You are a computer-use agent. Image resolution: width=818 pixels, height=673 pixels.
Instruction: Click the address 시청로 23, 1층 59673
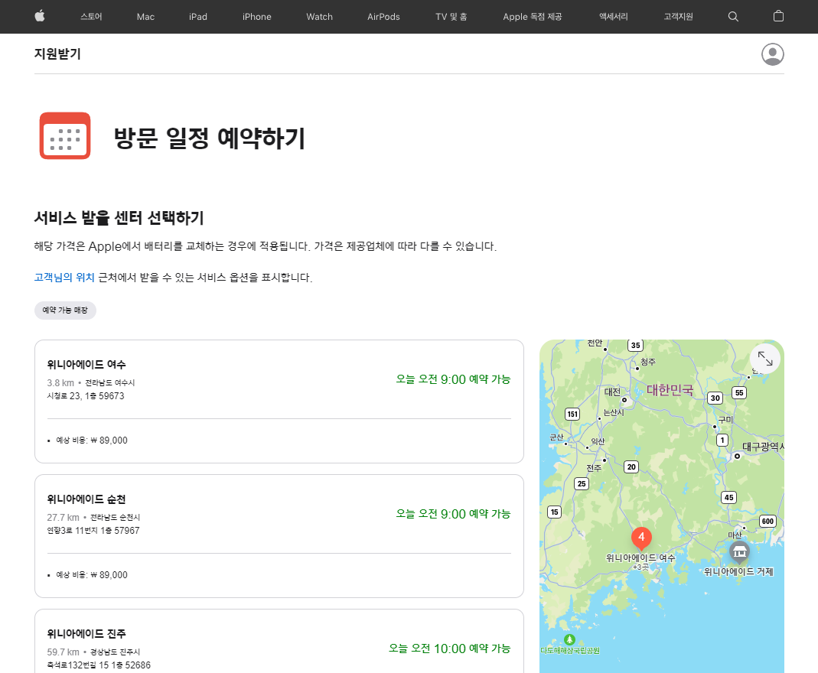tap(86, 395)
